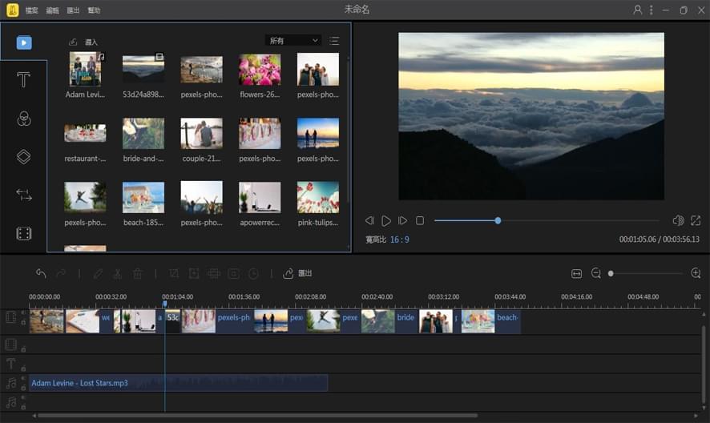Open the 幫助 menu
The image size is (710, 423).
94,10
